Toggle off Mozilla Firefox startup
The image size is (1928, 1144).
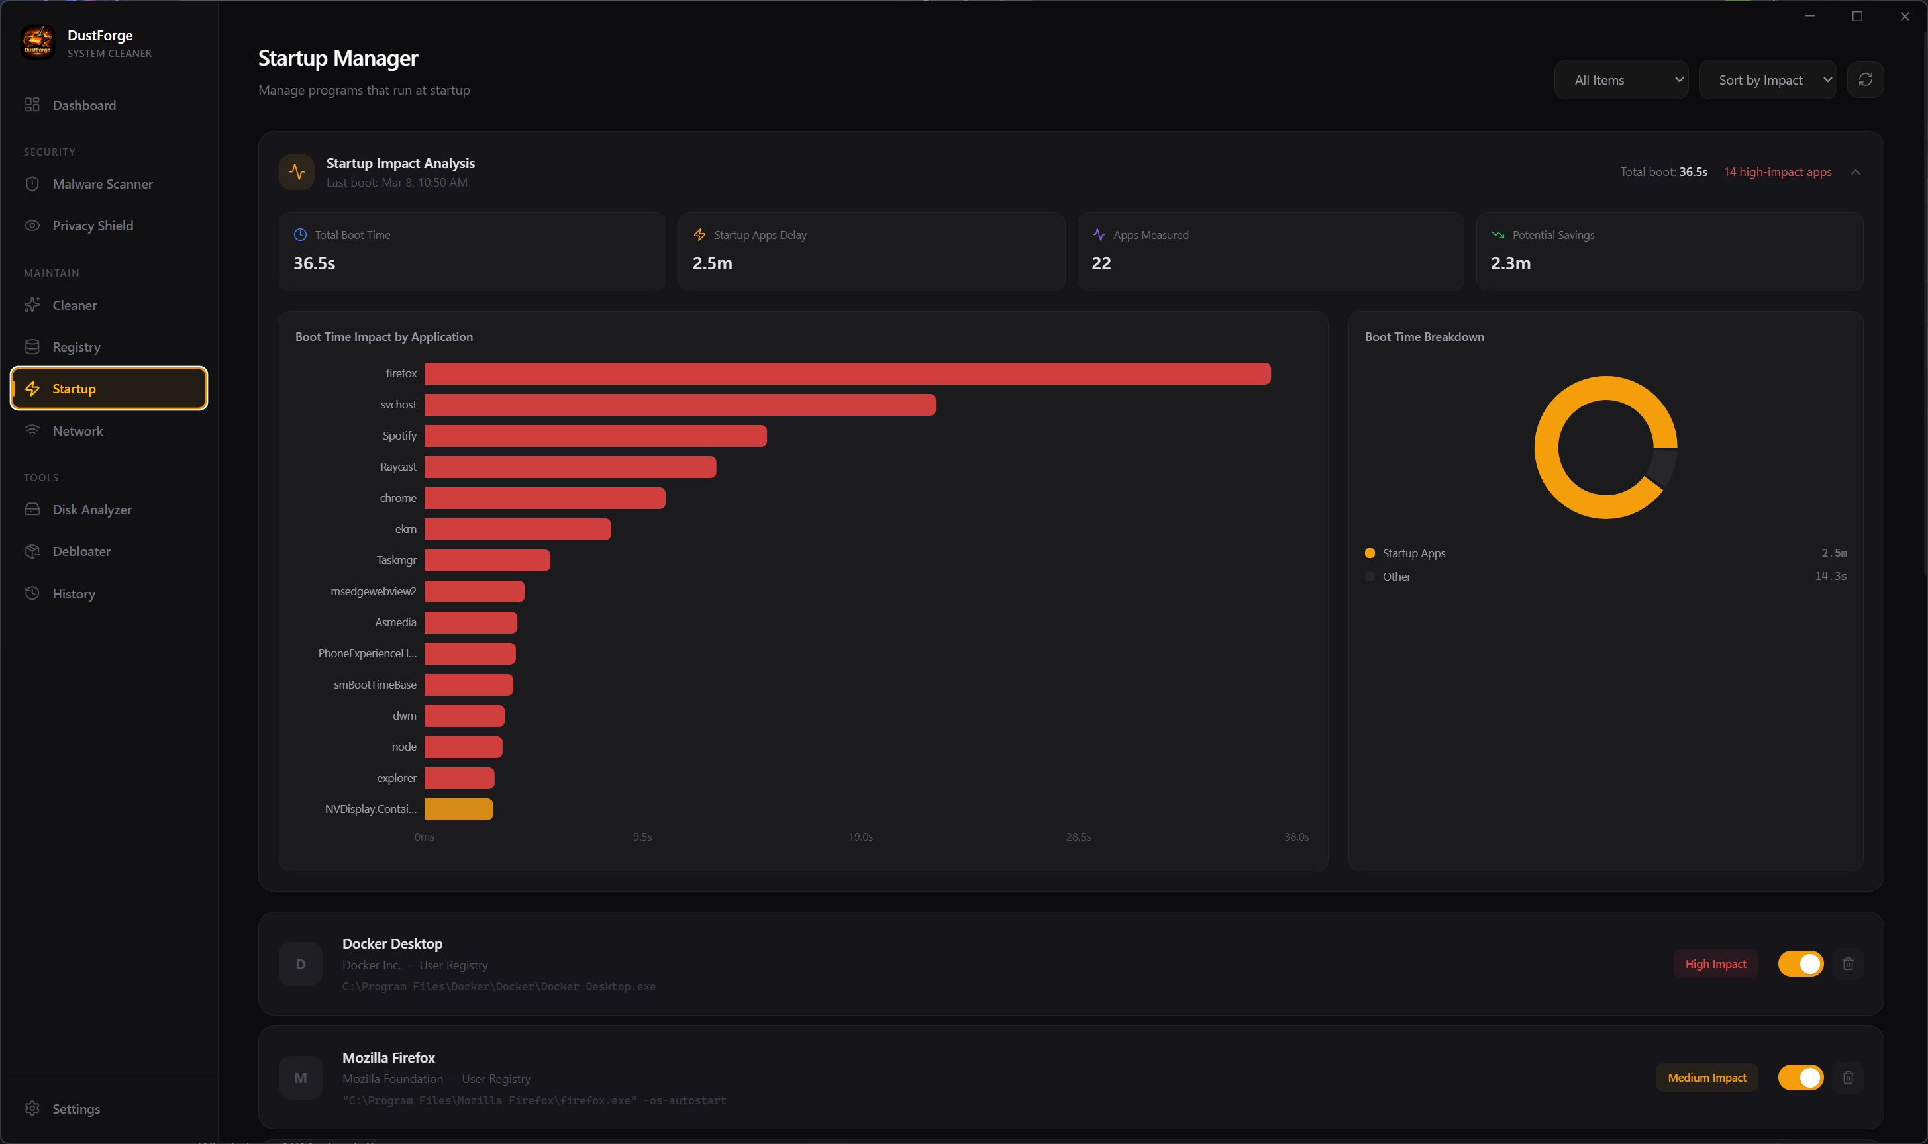click(1800, 1078)
